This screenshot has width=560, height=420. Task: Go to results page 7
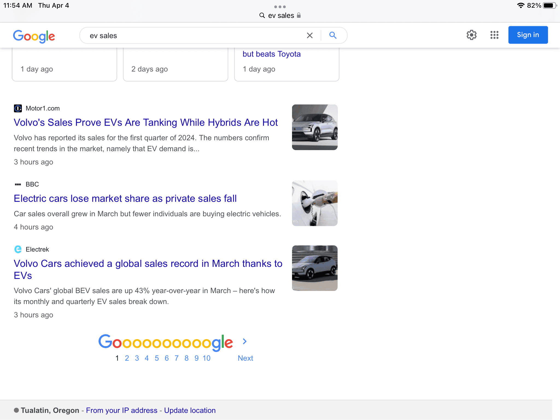pos(177,358)
